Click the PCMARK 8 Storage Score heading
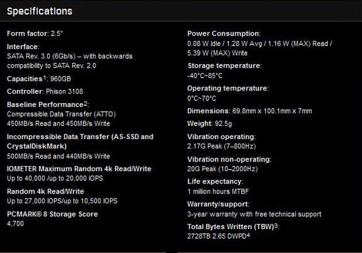The width and height of the screenshot is (362, 253). pyautogui.click(x=52, y=214)
